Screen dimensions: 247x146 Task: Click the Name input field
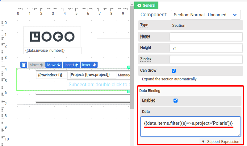[206, 36]
